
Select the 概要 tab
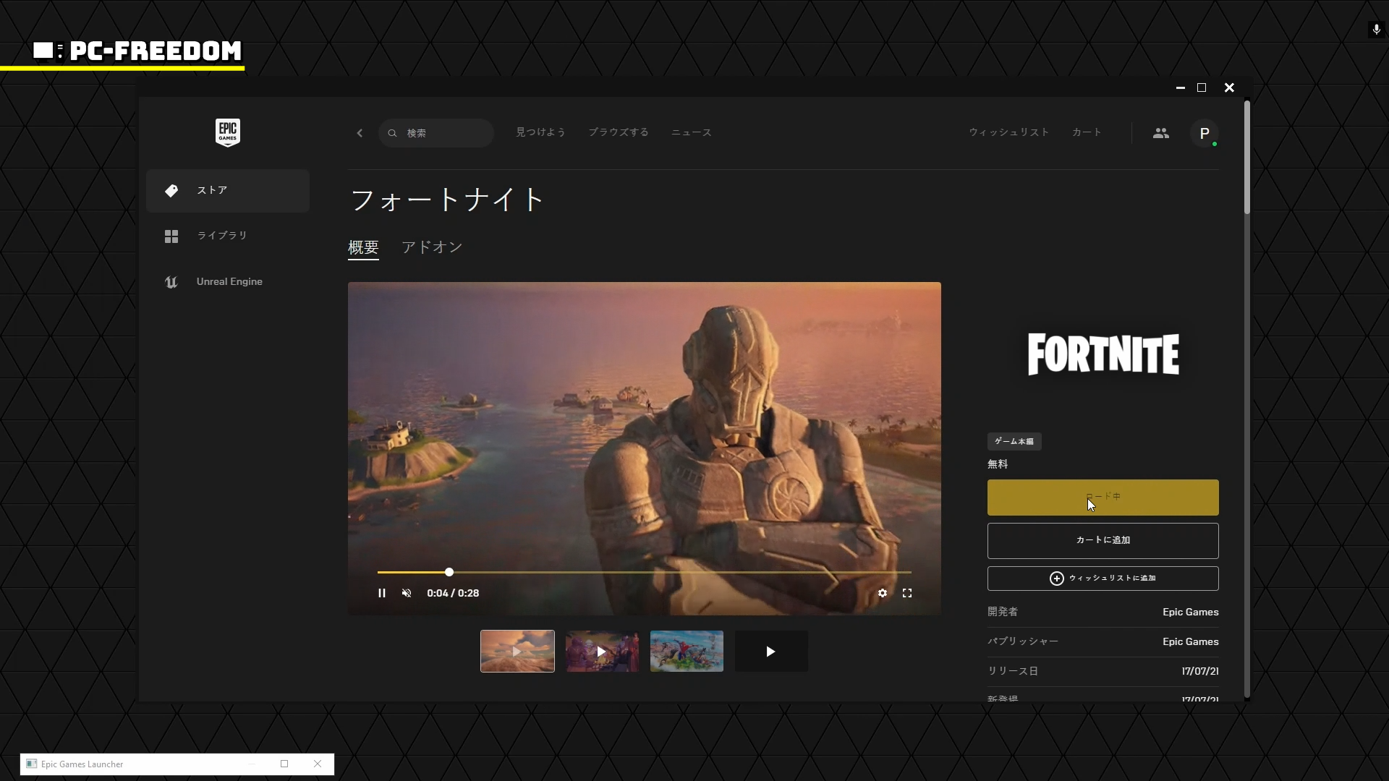tap(363, 247)
